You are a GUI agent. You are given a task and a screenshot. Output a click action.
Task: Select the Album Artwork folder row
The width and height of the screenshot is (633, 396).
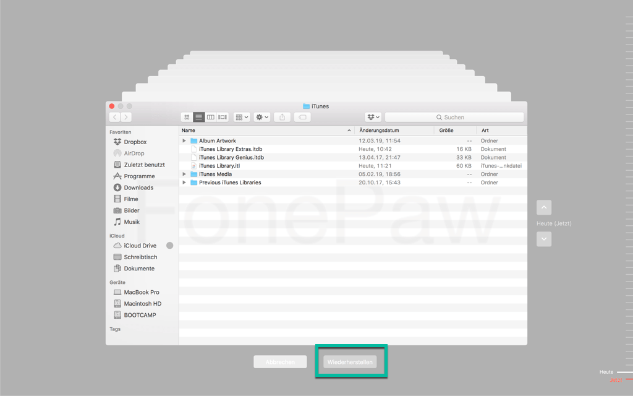(x=353, y=140)
